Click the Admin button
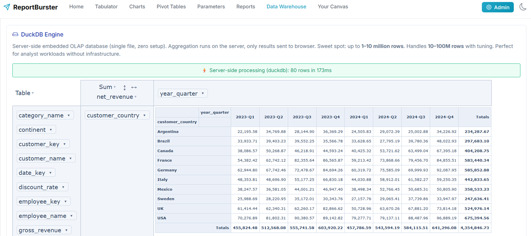This screenshot has height=236, width=531. click(x=498, y=7)
